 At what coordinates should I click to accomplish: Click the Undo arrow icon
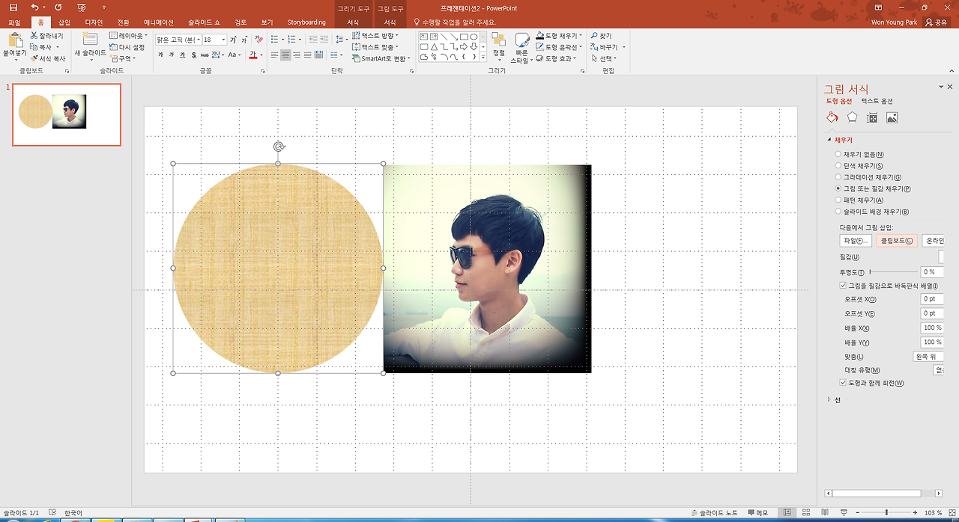(x=34, y=7)
